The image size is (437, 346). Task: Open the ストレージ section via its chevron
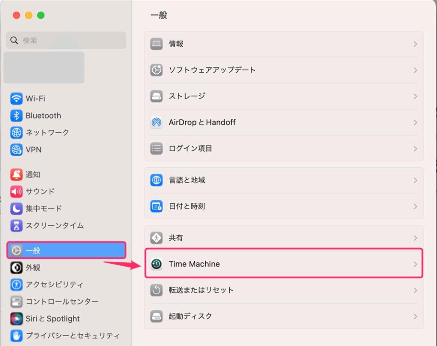click(x=414, y=96)
